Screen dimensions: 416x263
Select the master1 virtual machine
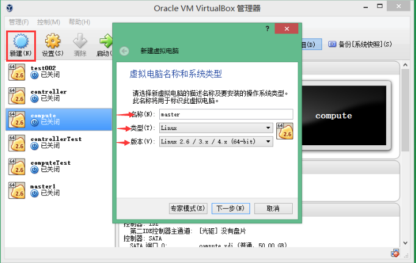(59, 190)
